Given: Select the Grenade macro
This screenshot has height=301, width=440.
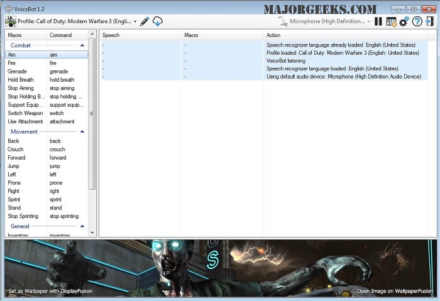Looking at the screenshot, I should coord(47,72).
